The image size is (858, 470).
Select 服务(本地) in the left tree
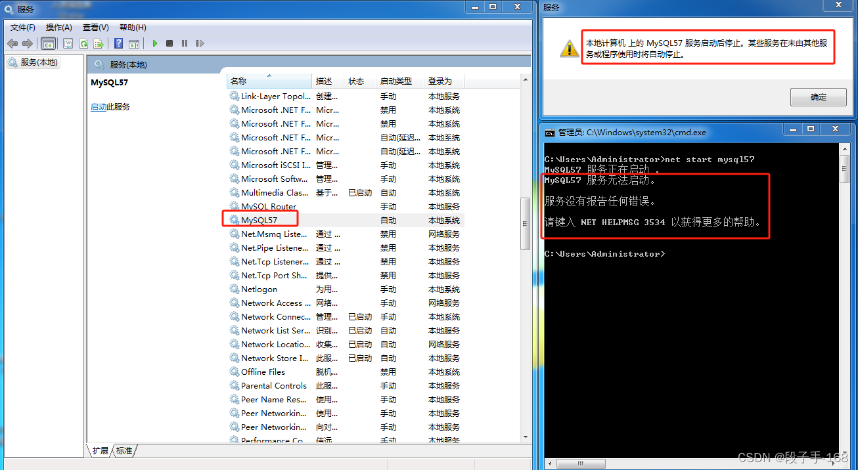coord(34,62)
